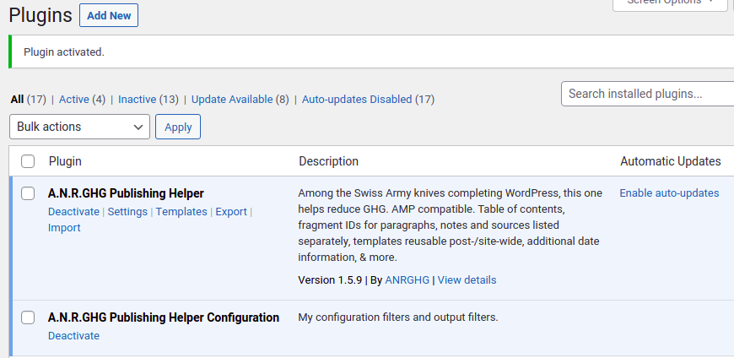Click the A.N.R.GHG Publishing Helper Configuration title
Image resolution: width=734 pixels, height=358 pixels.
[x=164, y=317]
